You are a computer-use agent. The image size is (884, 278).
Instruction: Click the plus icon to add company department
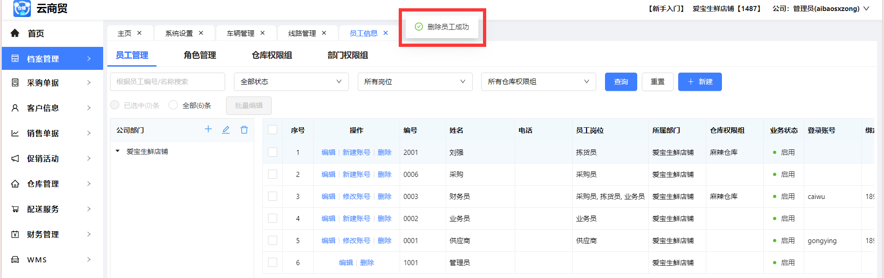pyautogui.click(x=208, y=130)
